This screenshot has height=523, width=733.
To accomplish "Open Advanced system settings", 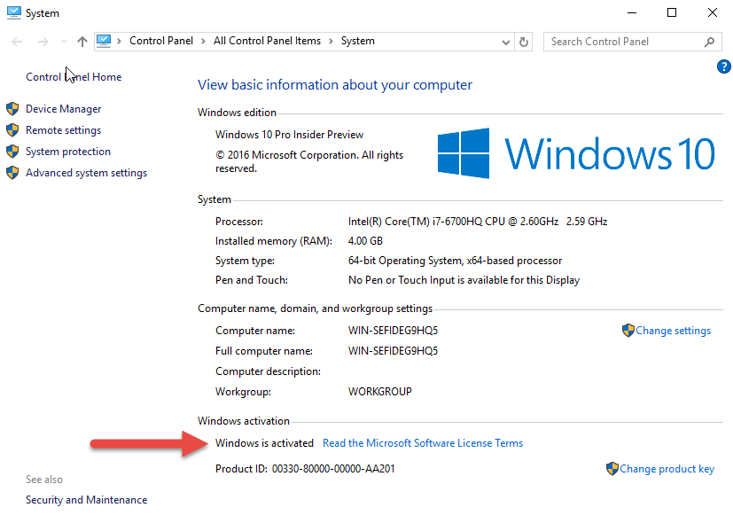I will pyautogui.click(x=87, y=173).
